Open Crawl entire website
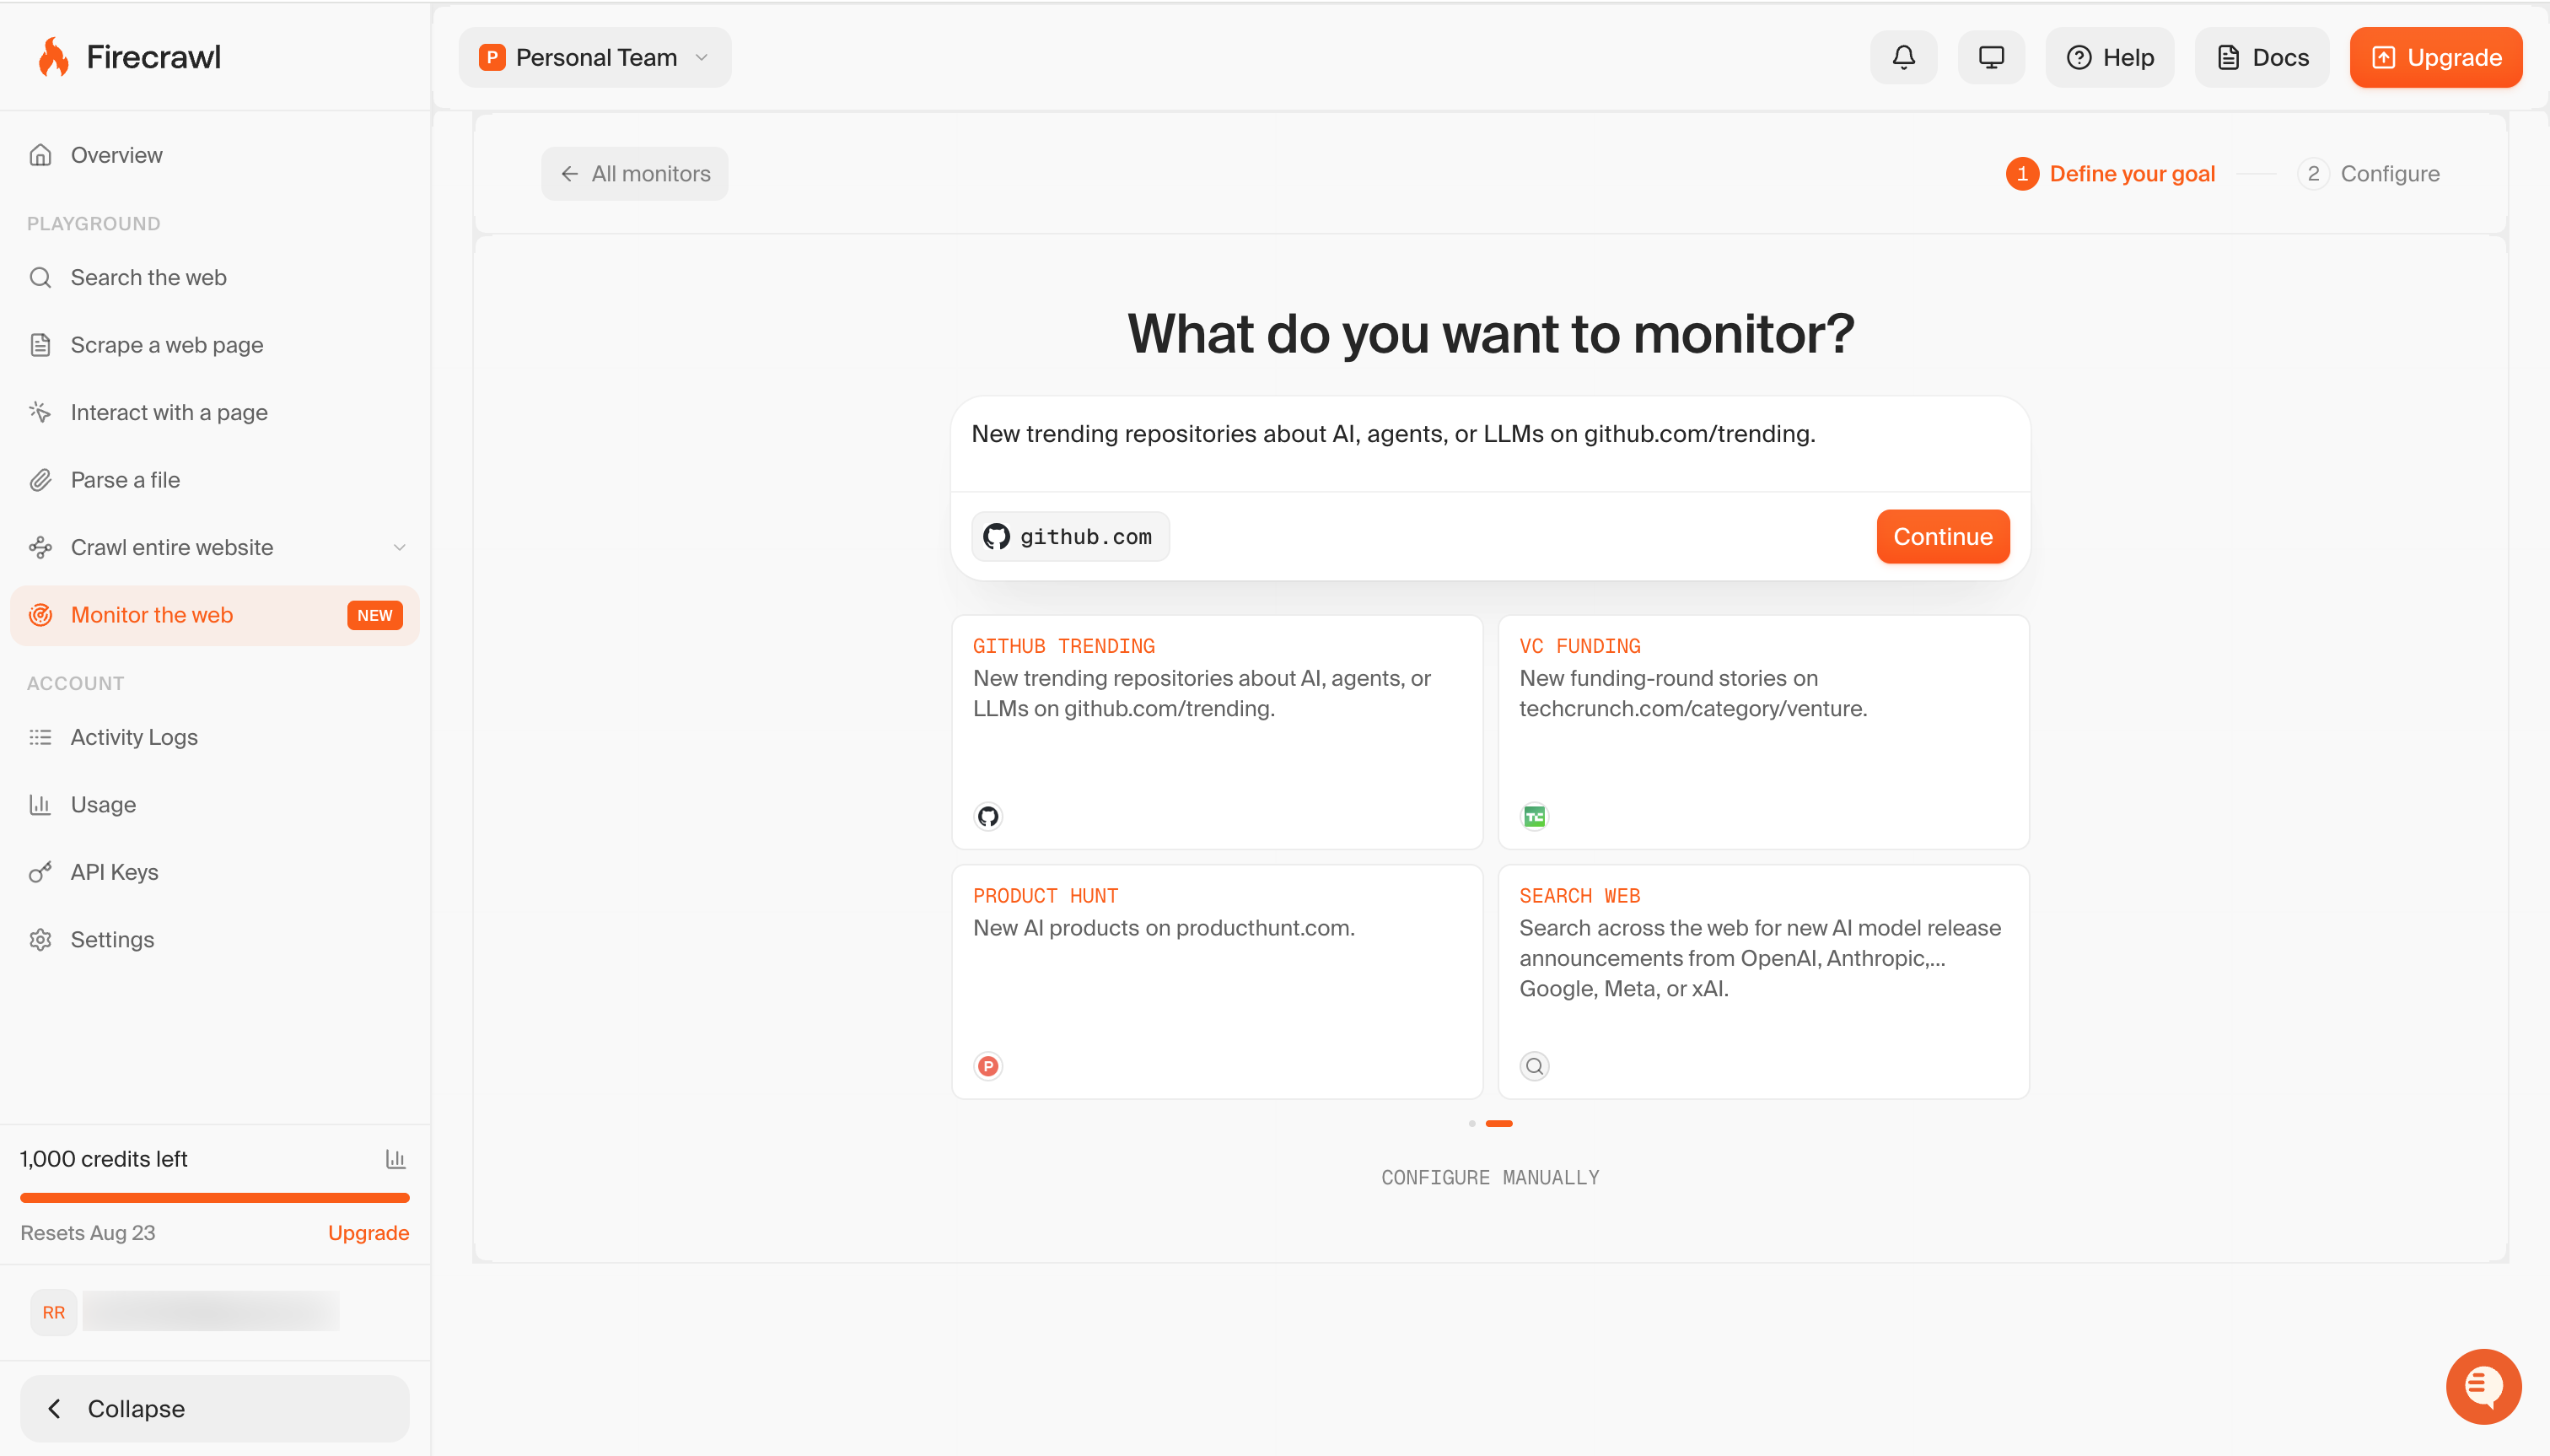The image size is (2550, 1456). pos(215,547)
